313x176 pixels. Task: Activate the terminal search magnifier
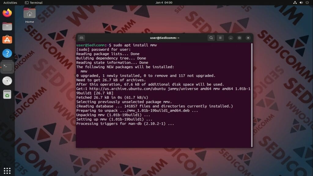211,38
